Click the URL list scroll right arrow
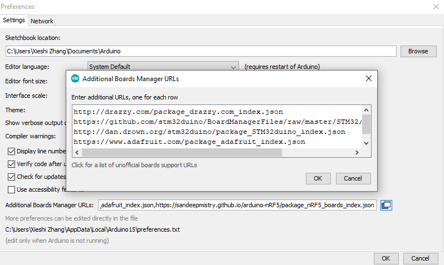 [x=357, y=153]
